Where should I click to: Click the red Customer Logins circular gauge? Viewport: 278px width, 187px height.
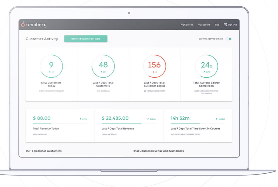click(x=155, y=66)
